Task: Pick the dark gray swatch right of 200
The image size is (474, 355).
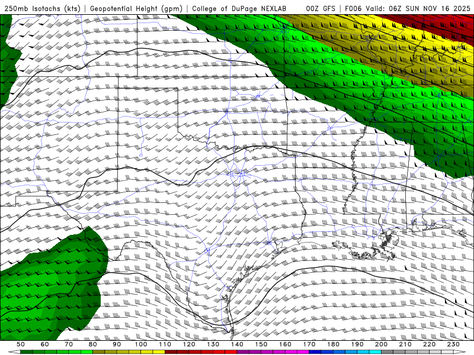Action: point(387,352)
